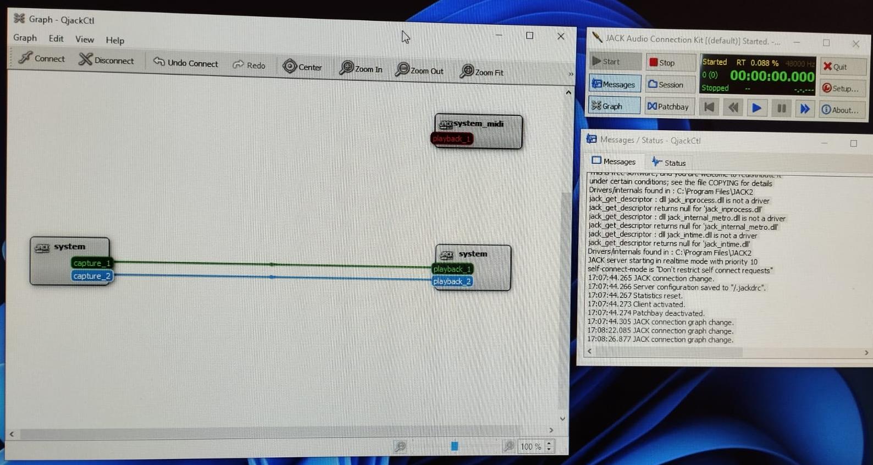Click the Start button in JACK window
Viewport: 873px width, 465px height.
[615, 62]
